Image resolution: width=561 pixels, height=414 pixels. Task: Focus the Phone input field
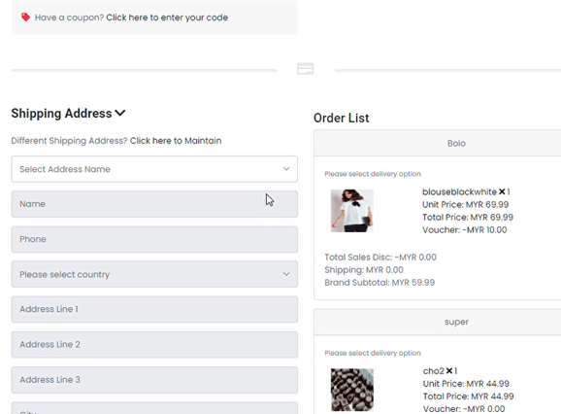[154, 239]
